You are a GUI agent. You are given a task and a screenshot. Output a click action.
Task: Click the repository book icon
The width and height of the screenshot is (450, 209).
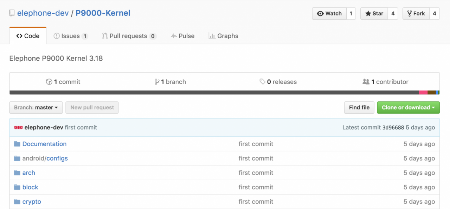12,14
